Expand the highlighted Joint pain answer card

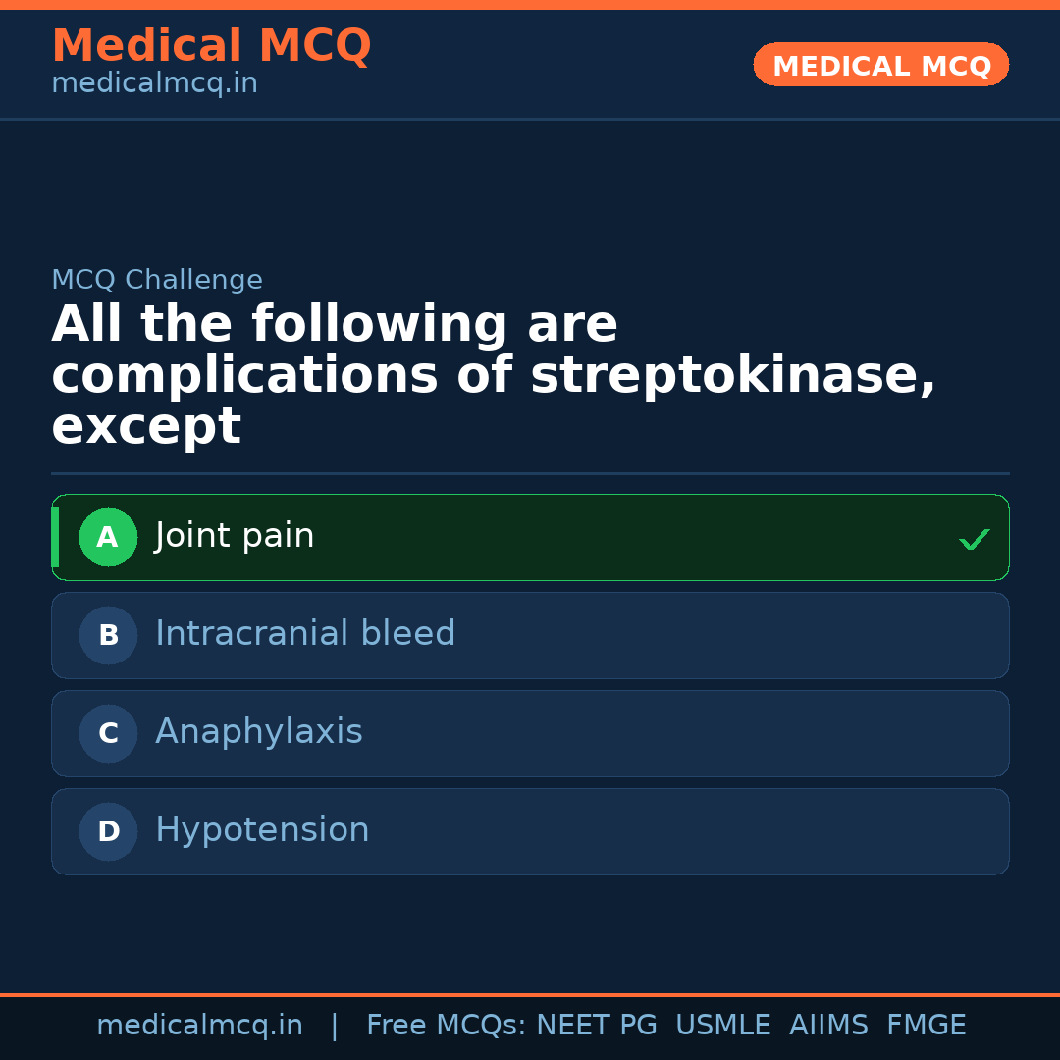530,537
